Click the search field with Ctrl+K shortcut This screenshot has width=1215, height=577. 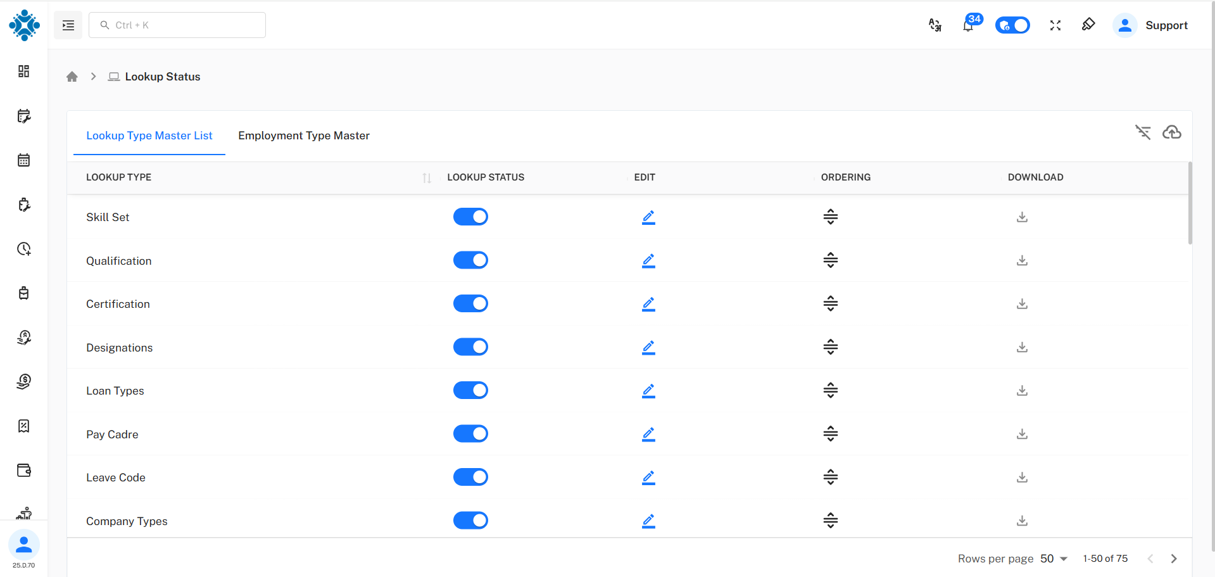[x=177, y=25]
